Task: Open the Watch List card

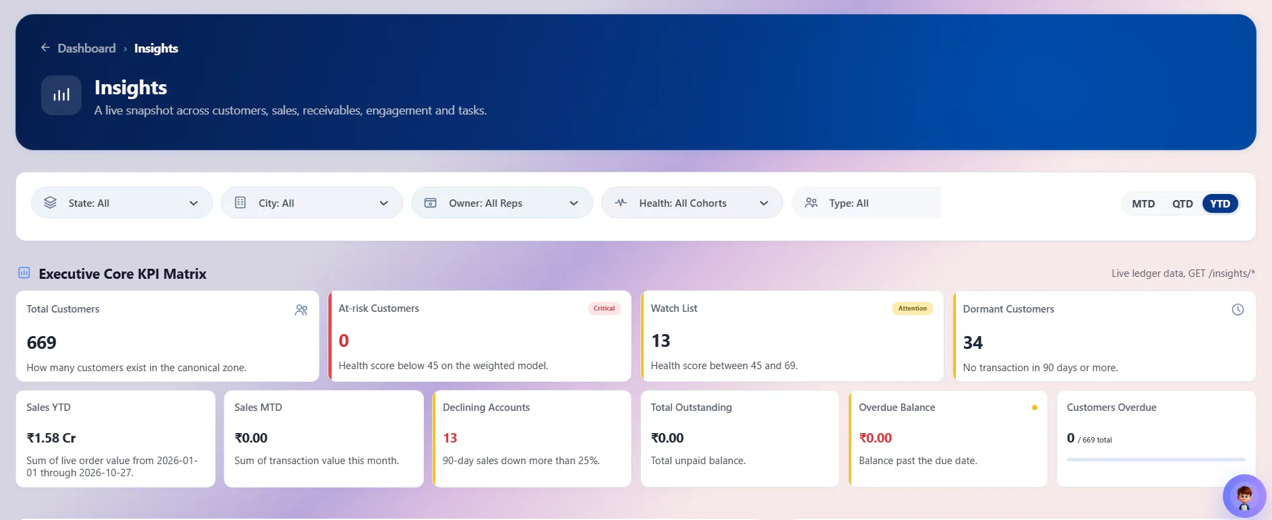Action: pos(792,336)
